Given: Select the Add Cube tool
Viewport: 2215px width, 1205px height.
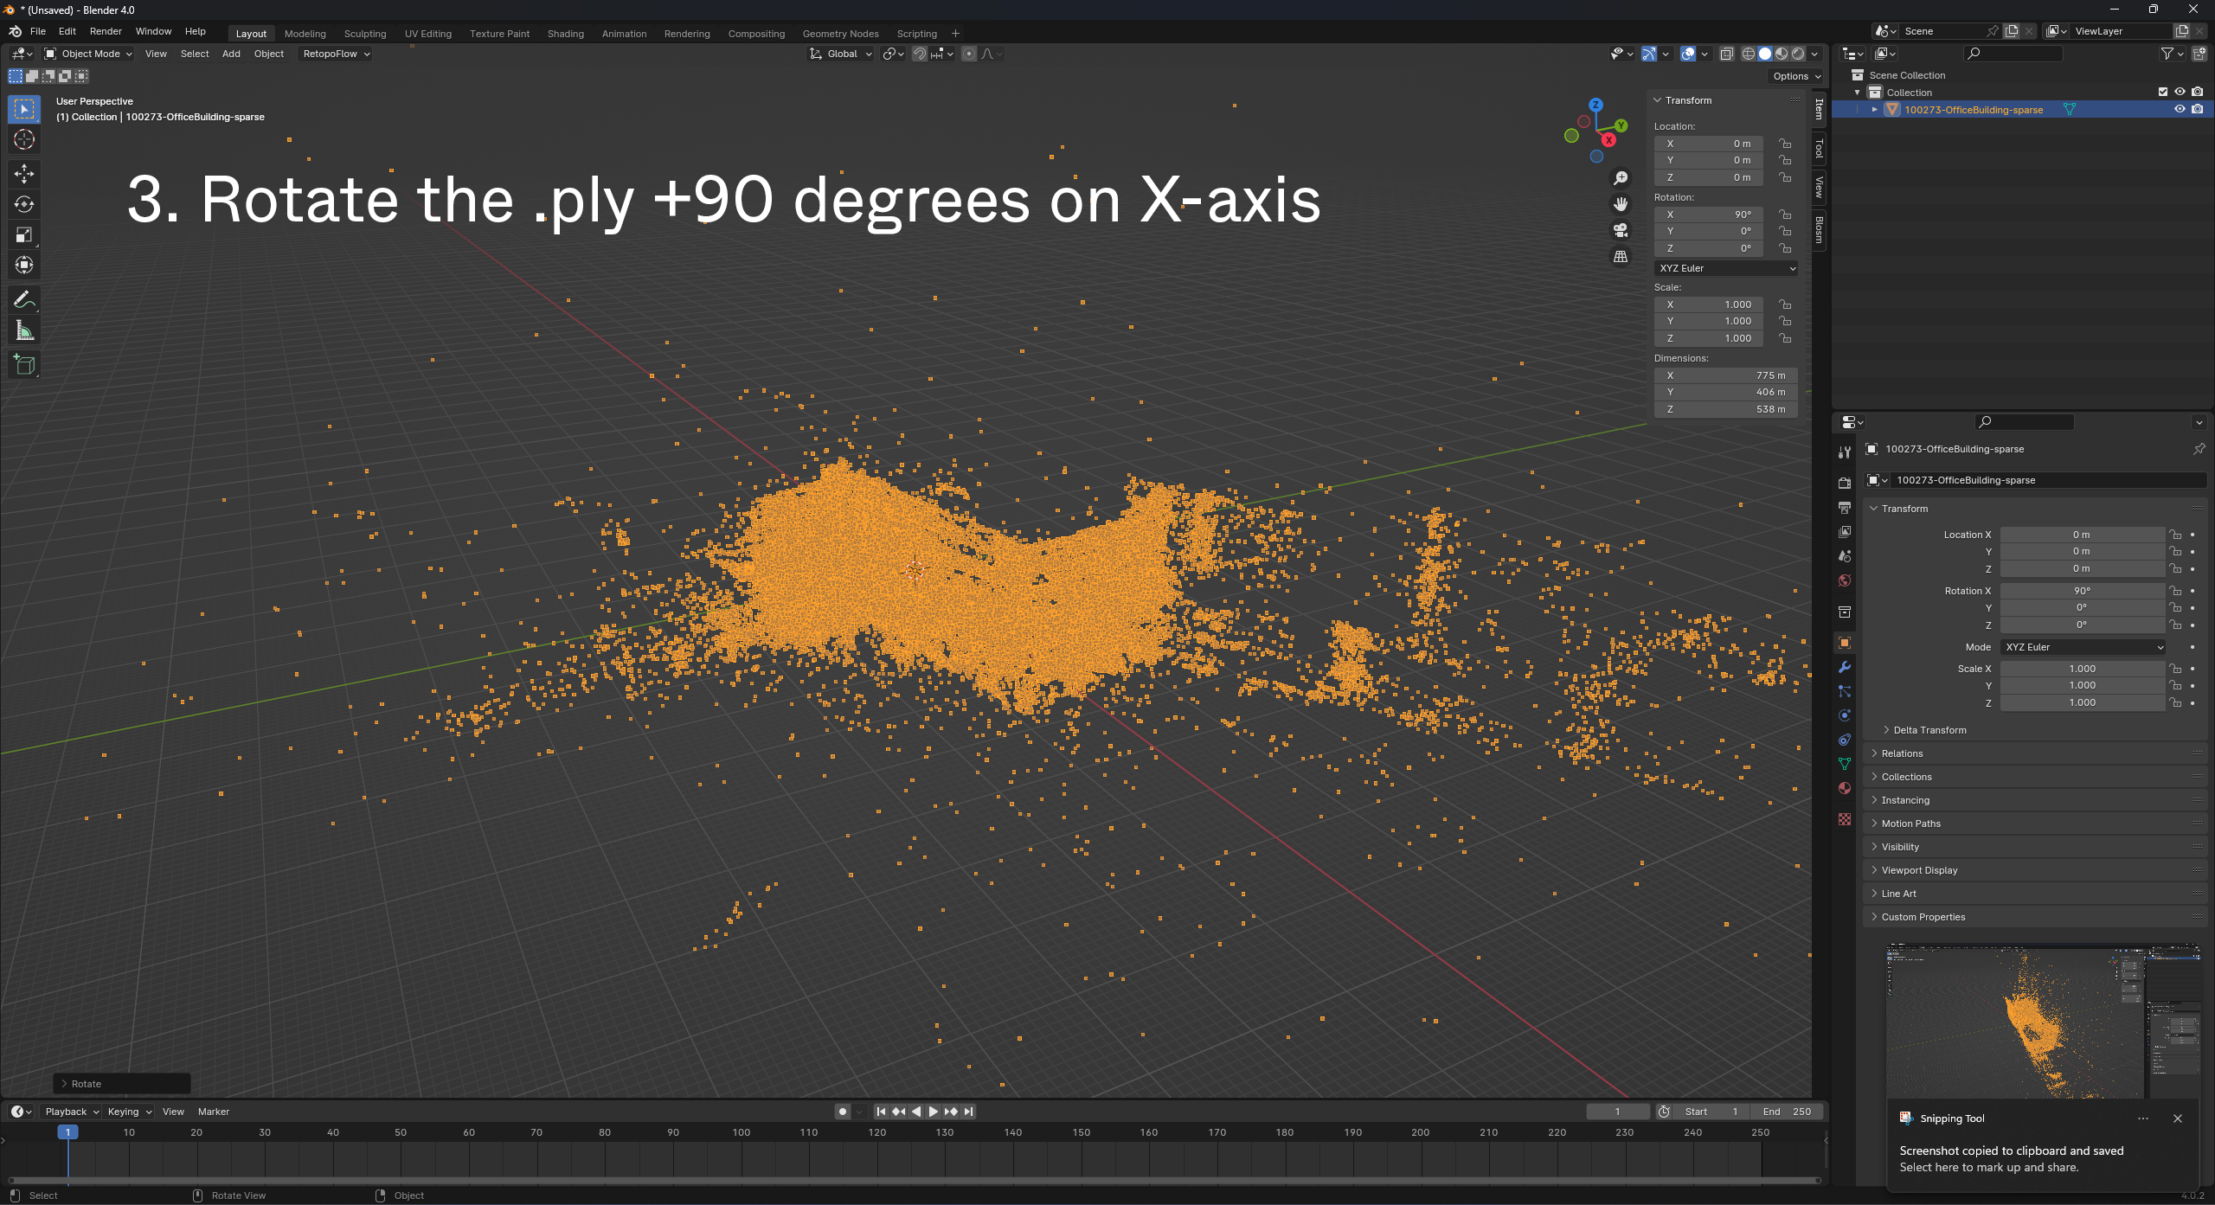Looking at the screenshot, I should click(24, 365).
